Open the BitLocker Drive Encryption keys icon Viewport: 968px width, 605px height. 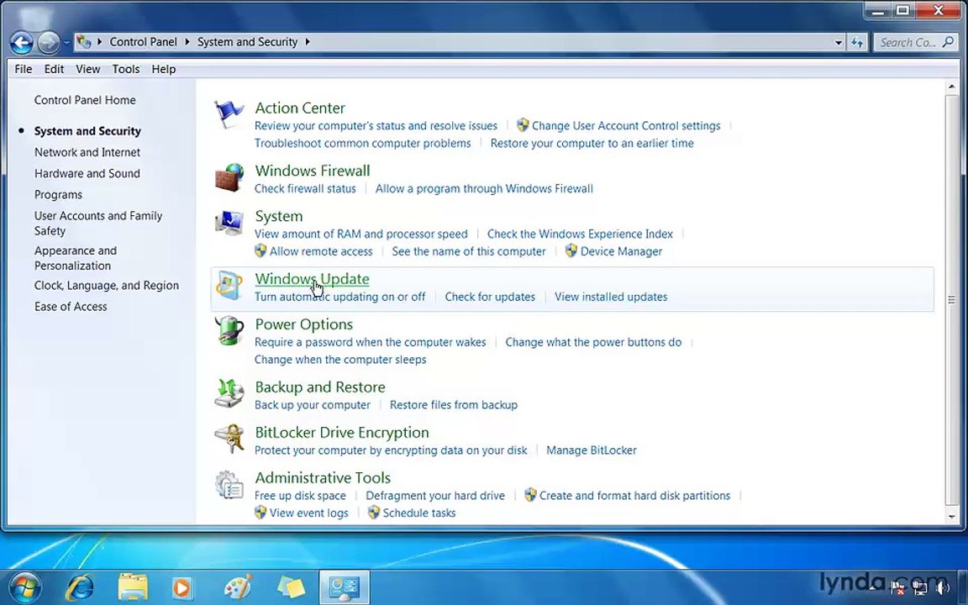[x=229, y=439]
